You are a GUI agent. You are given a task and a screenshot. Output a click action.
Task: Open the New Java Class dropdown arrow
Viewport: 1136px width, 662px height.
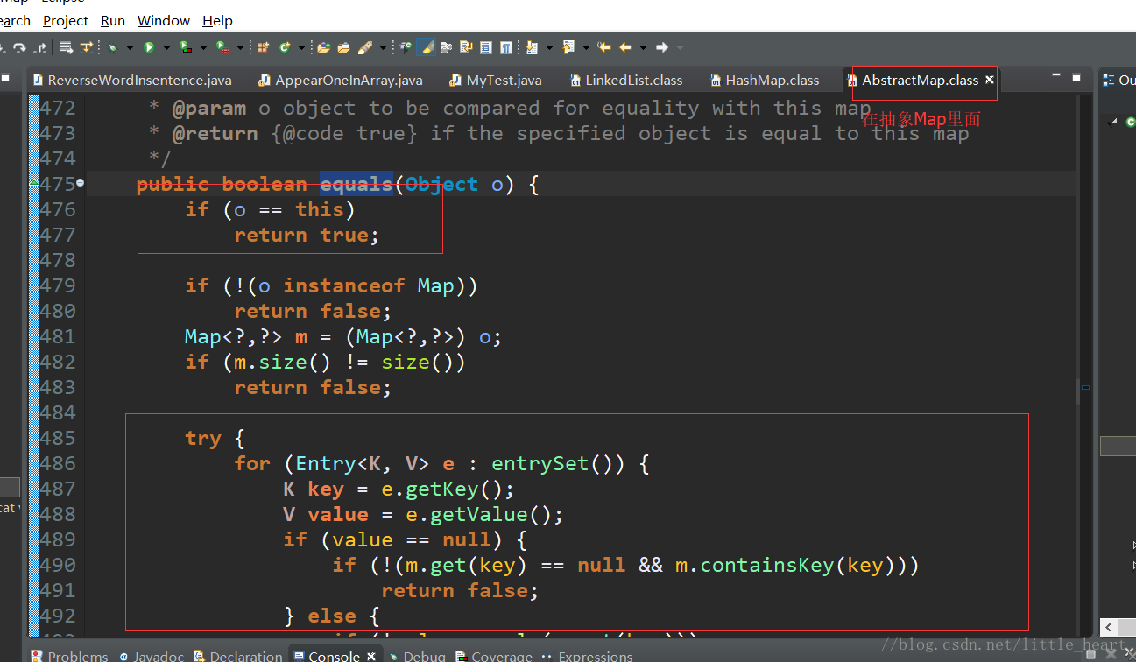point(301,47)
